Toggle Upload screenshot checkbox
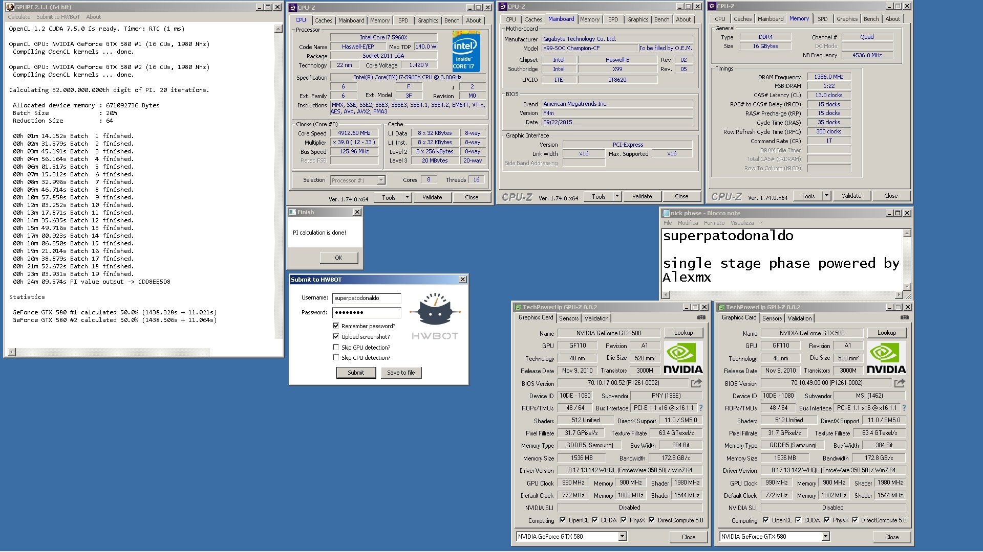 tap(336, 336)
